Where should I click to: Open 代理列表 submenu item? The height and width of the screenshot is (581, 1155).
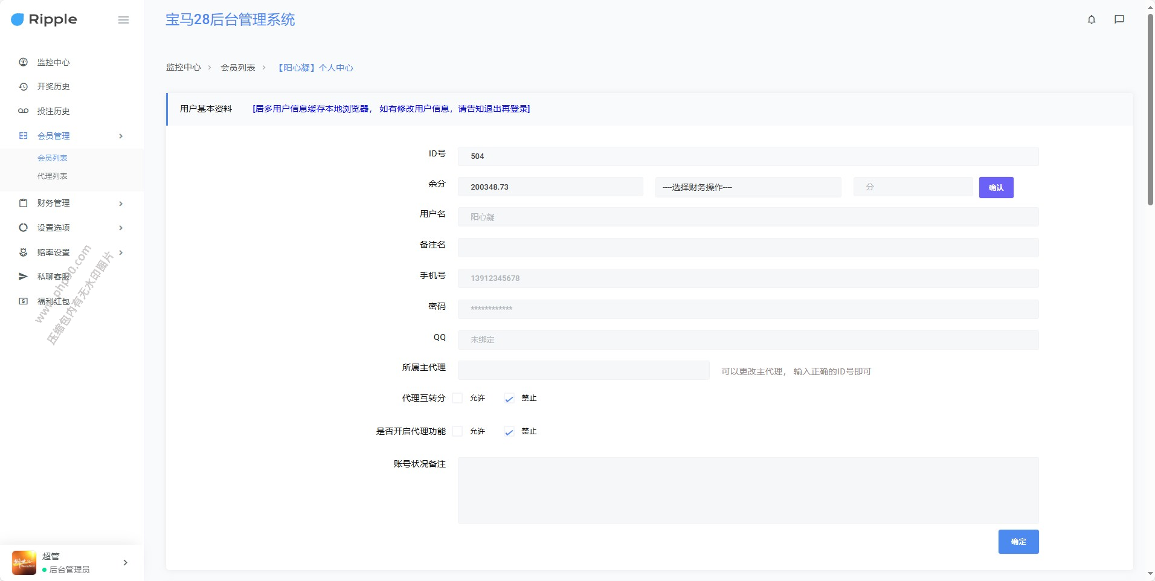[53, 176]
